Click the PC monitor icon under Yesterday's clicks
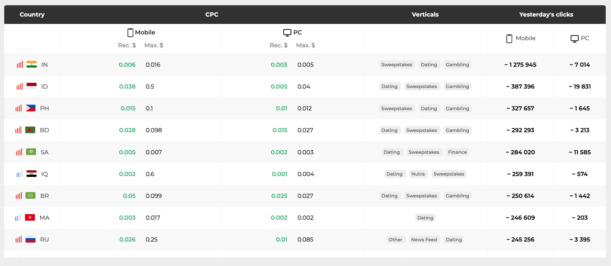The image size is (611, 266). (574, 39)
